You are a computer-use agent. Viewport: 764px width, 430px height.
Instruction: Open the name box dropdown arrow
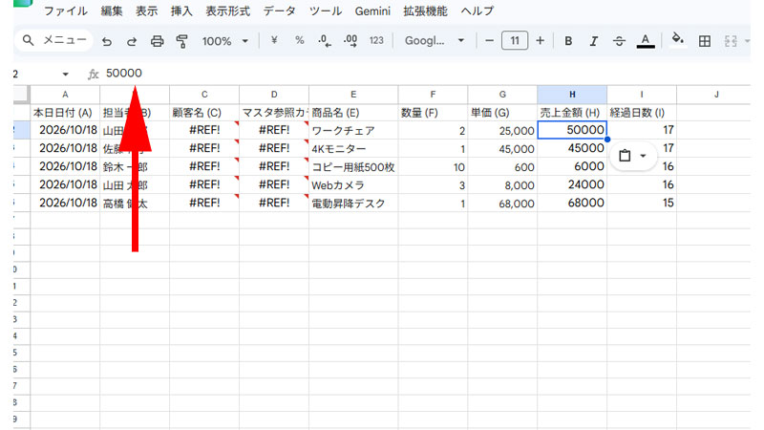(65, 75)
